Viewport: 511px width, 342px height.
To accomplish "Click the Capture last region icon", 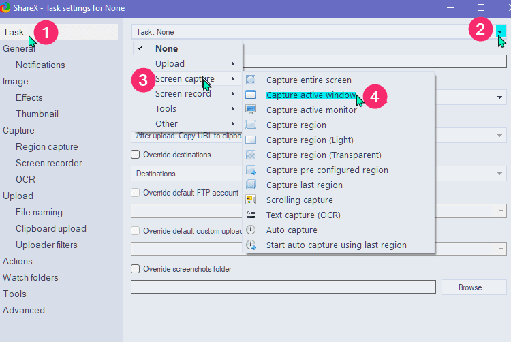I will 251,185.
